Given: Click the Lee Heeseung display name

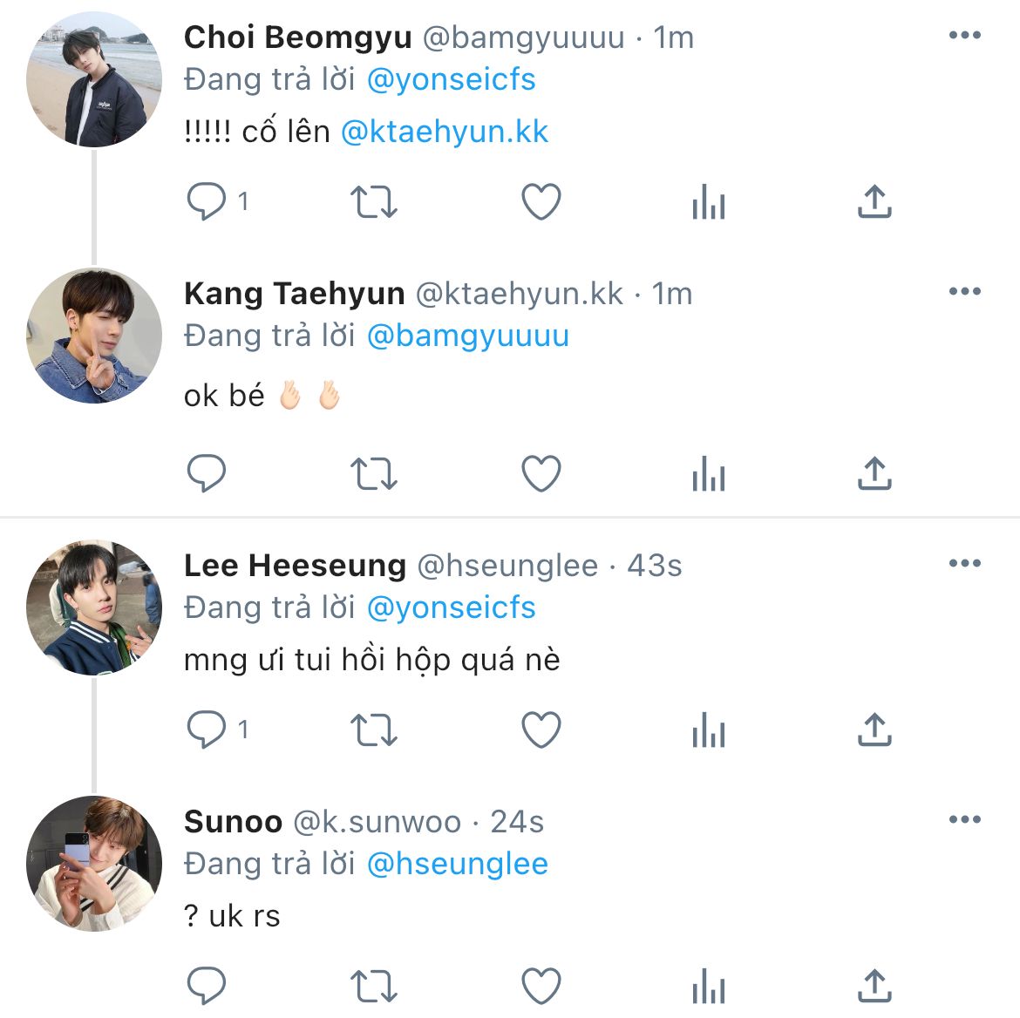Looking at the screenshot, I should pyautogui.click(x=295, y=566).
